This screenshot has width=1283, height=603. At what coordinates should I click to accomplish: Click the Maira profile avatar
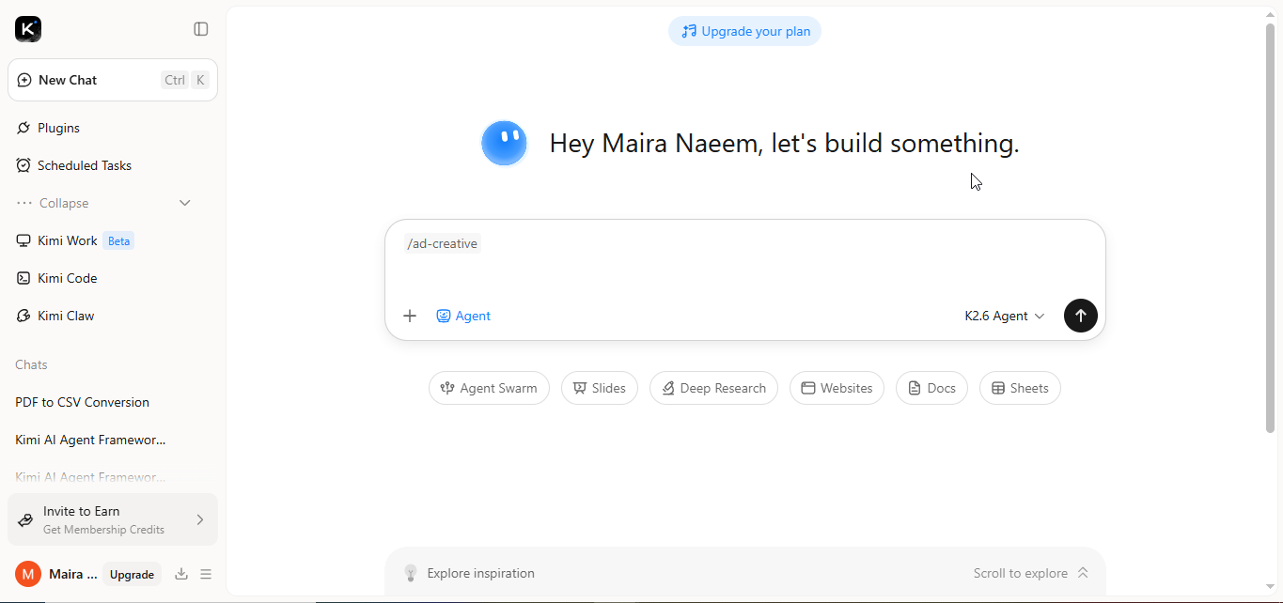[x=28, y=574]
